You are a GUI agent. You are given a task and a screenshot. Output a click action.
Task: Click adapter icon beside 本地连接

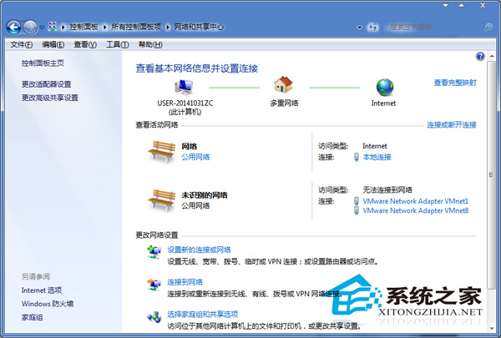(x=357, y=157)
